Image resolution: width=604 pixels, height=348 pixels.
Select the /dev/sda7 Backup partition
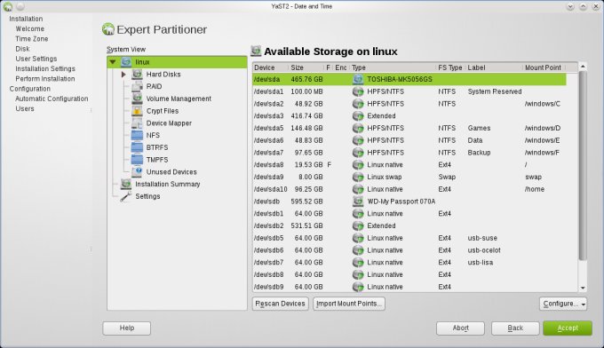coord(409,153)
